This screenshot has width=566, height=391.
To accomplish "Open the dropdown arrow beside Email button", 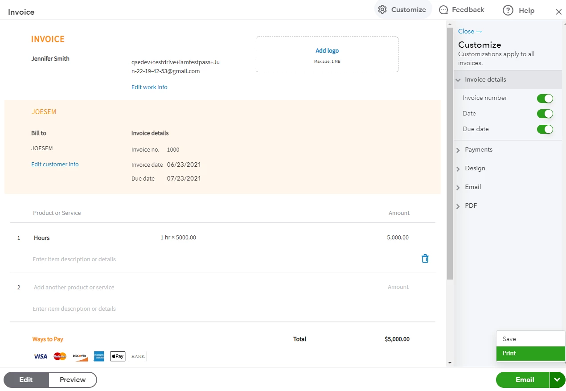I will (557, 380).
